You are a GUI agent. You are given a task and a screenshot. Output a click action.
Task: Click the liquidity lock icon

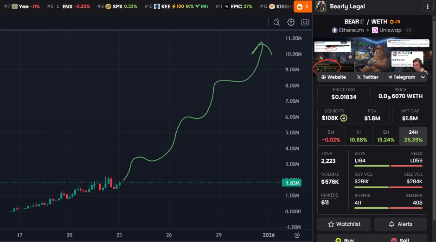click(x=344, y=118)
